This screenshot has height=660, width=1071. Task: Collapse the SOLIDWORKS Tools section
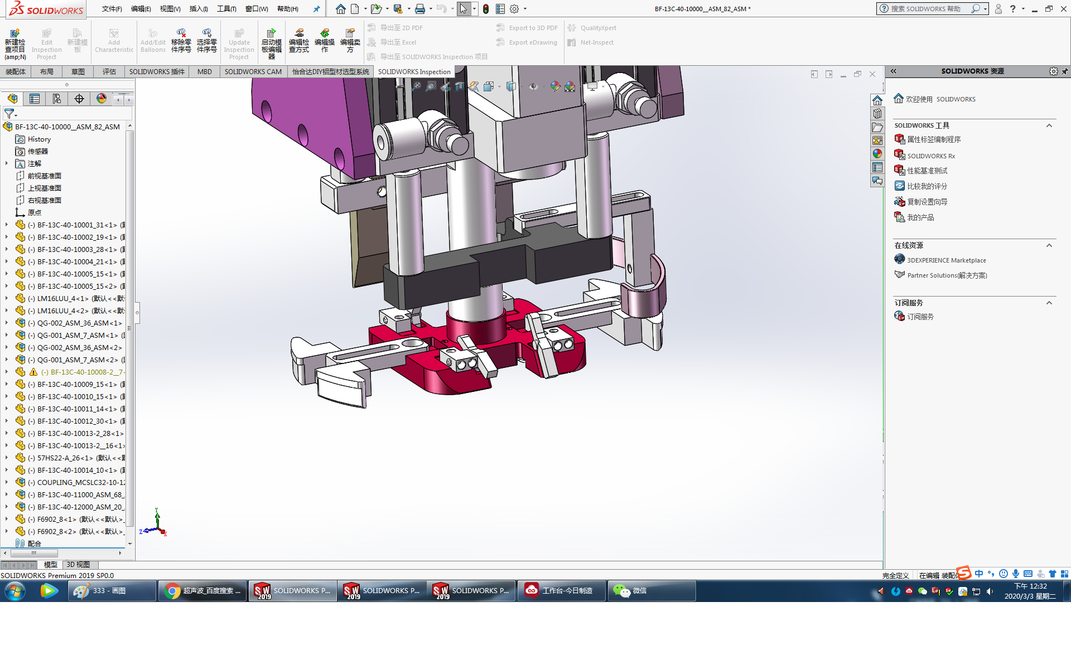1049,126
